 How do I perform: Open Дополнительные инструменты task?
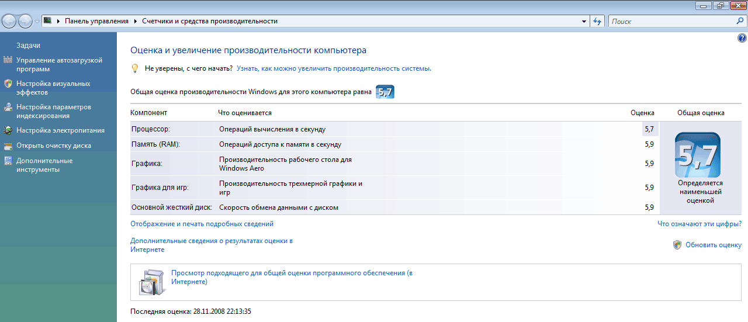click(44, 165)
